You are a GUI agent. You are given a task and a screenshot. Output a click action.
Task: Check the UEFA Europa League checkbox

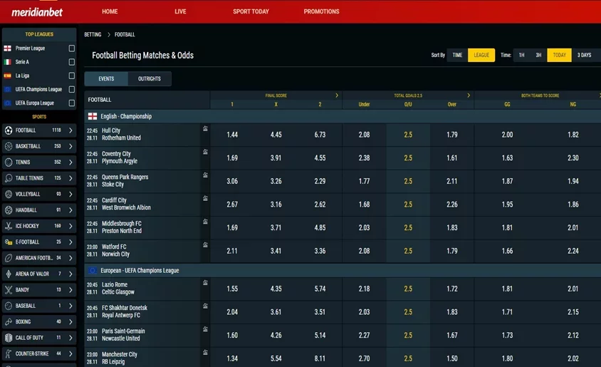(72, 103)
